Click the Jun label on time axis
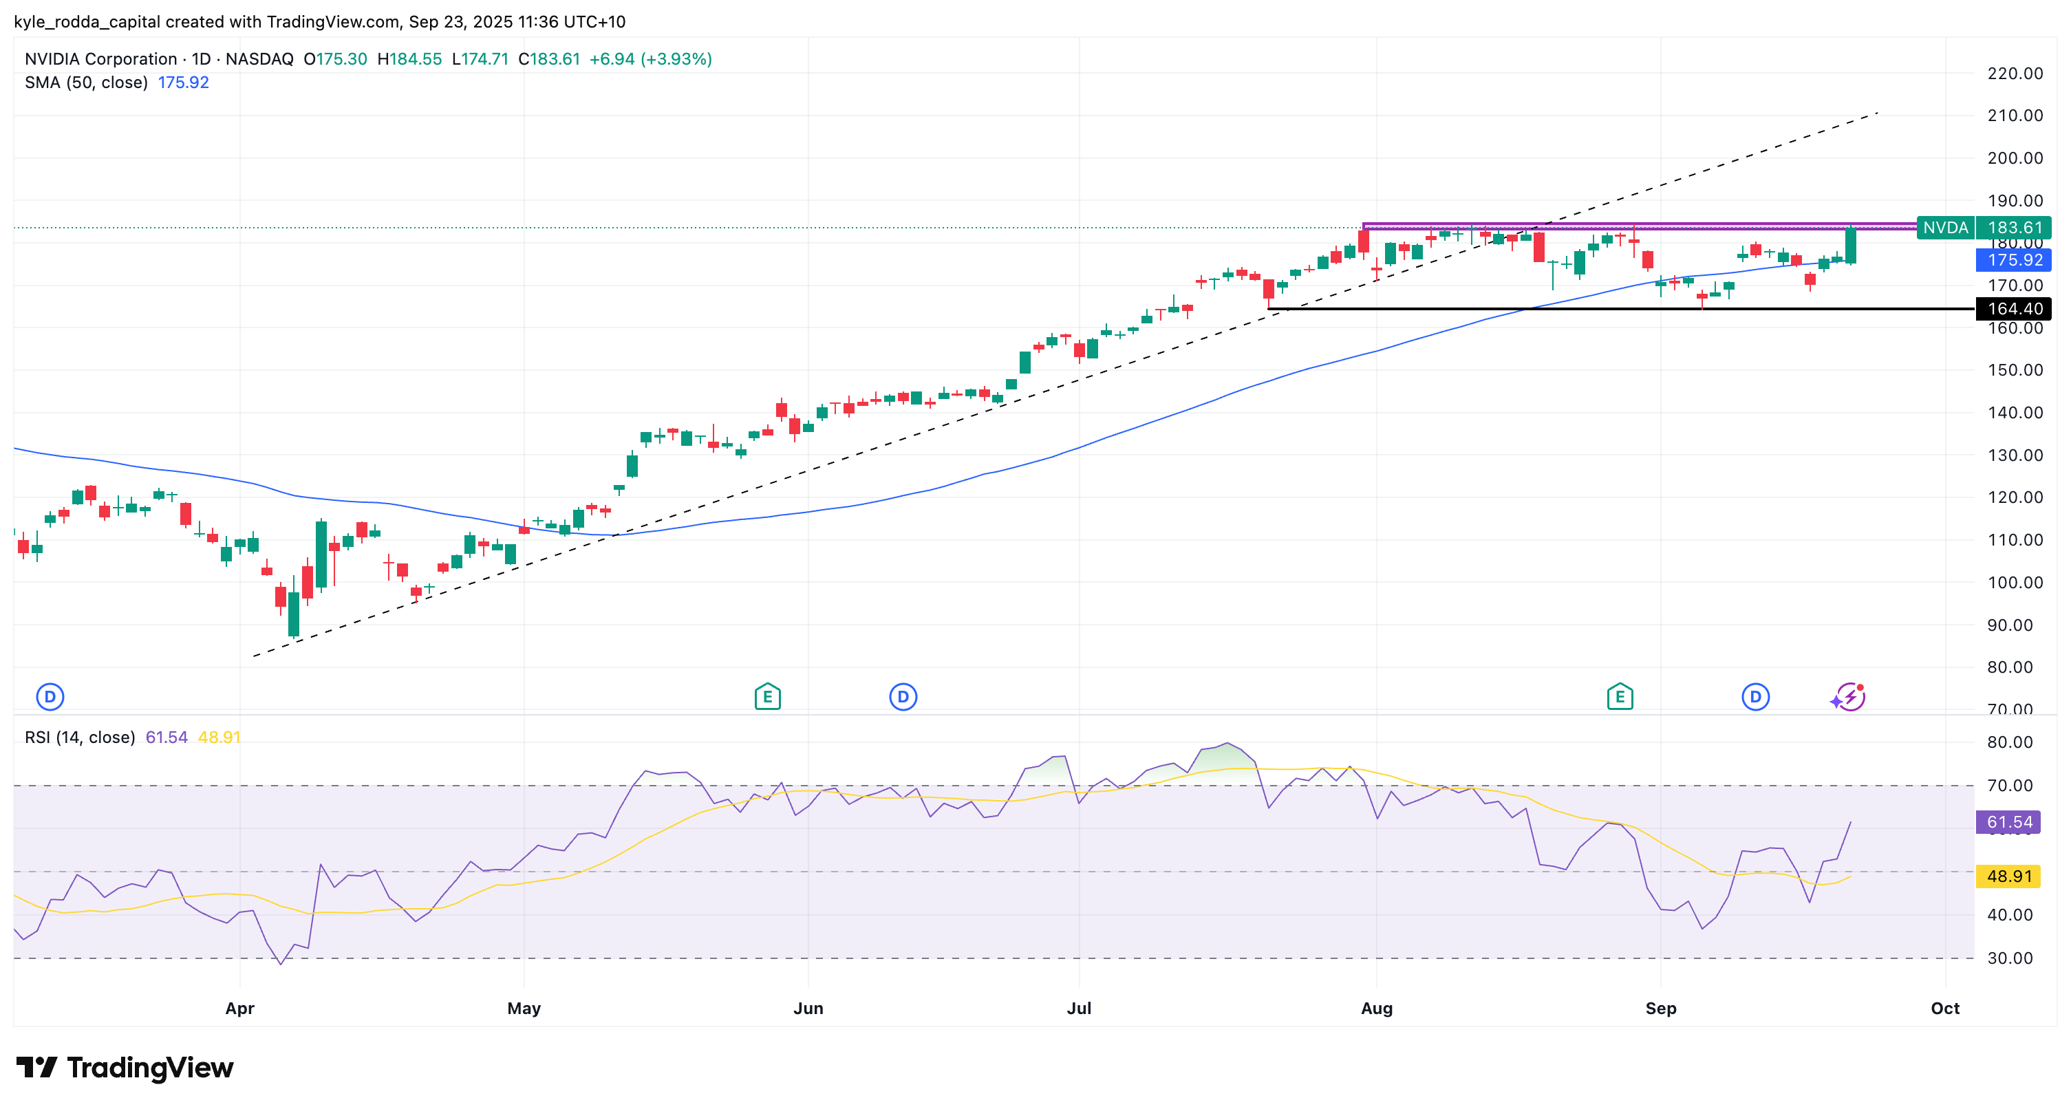Image resolution: width=2071 pixels, height=1109 pixels. pos(808,1008)
